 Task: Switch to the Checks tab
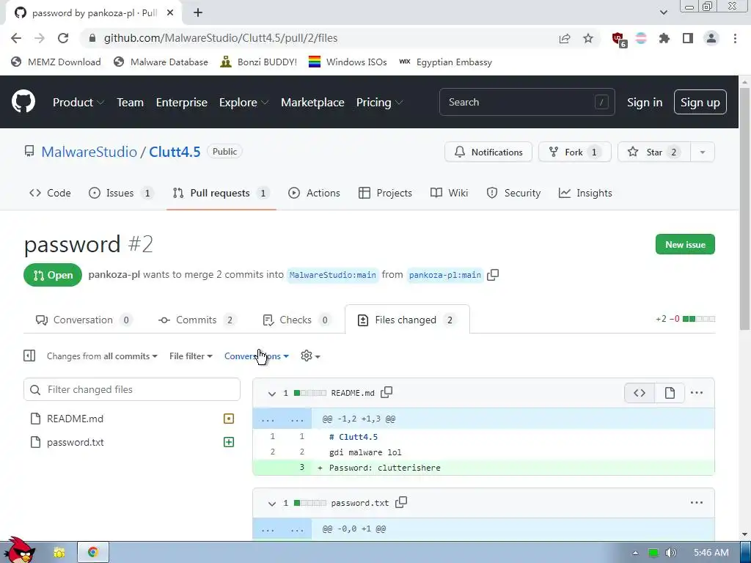click(297, 320)
